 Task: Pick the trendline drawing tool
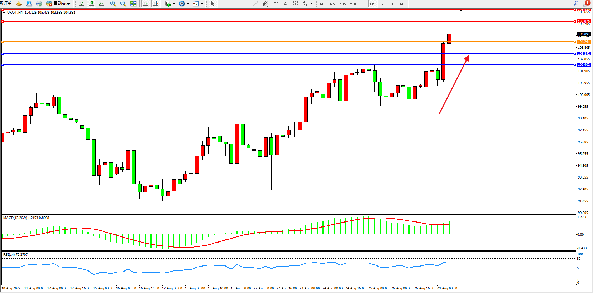(255, 4)
